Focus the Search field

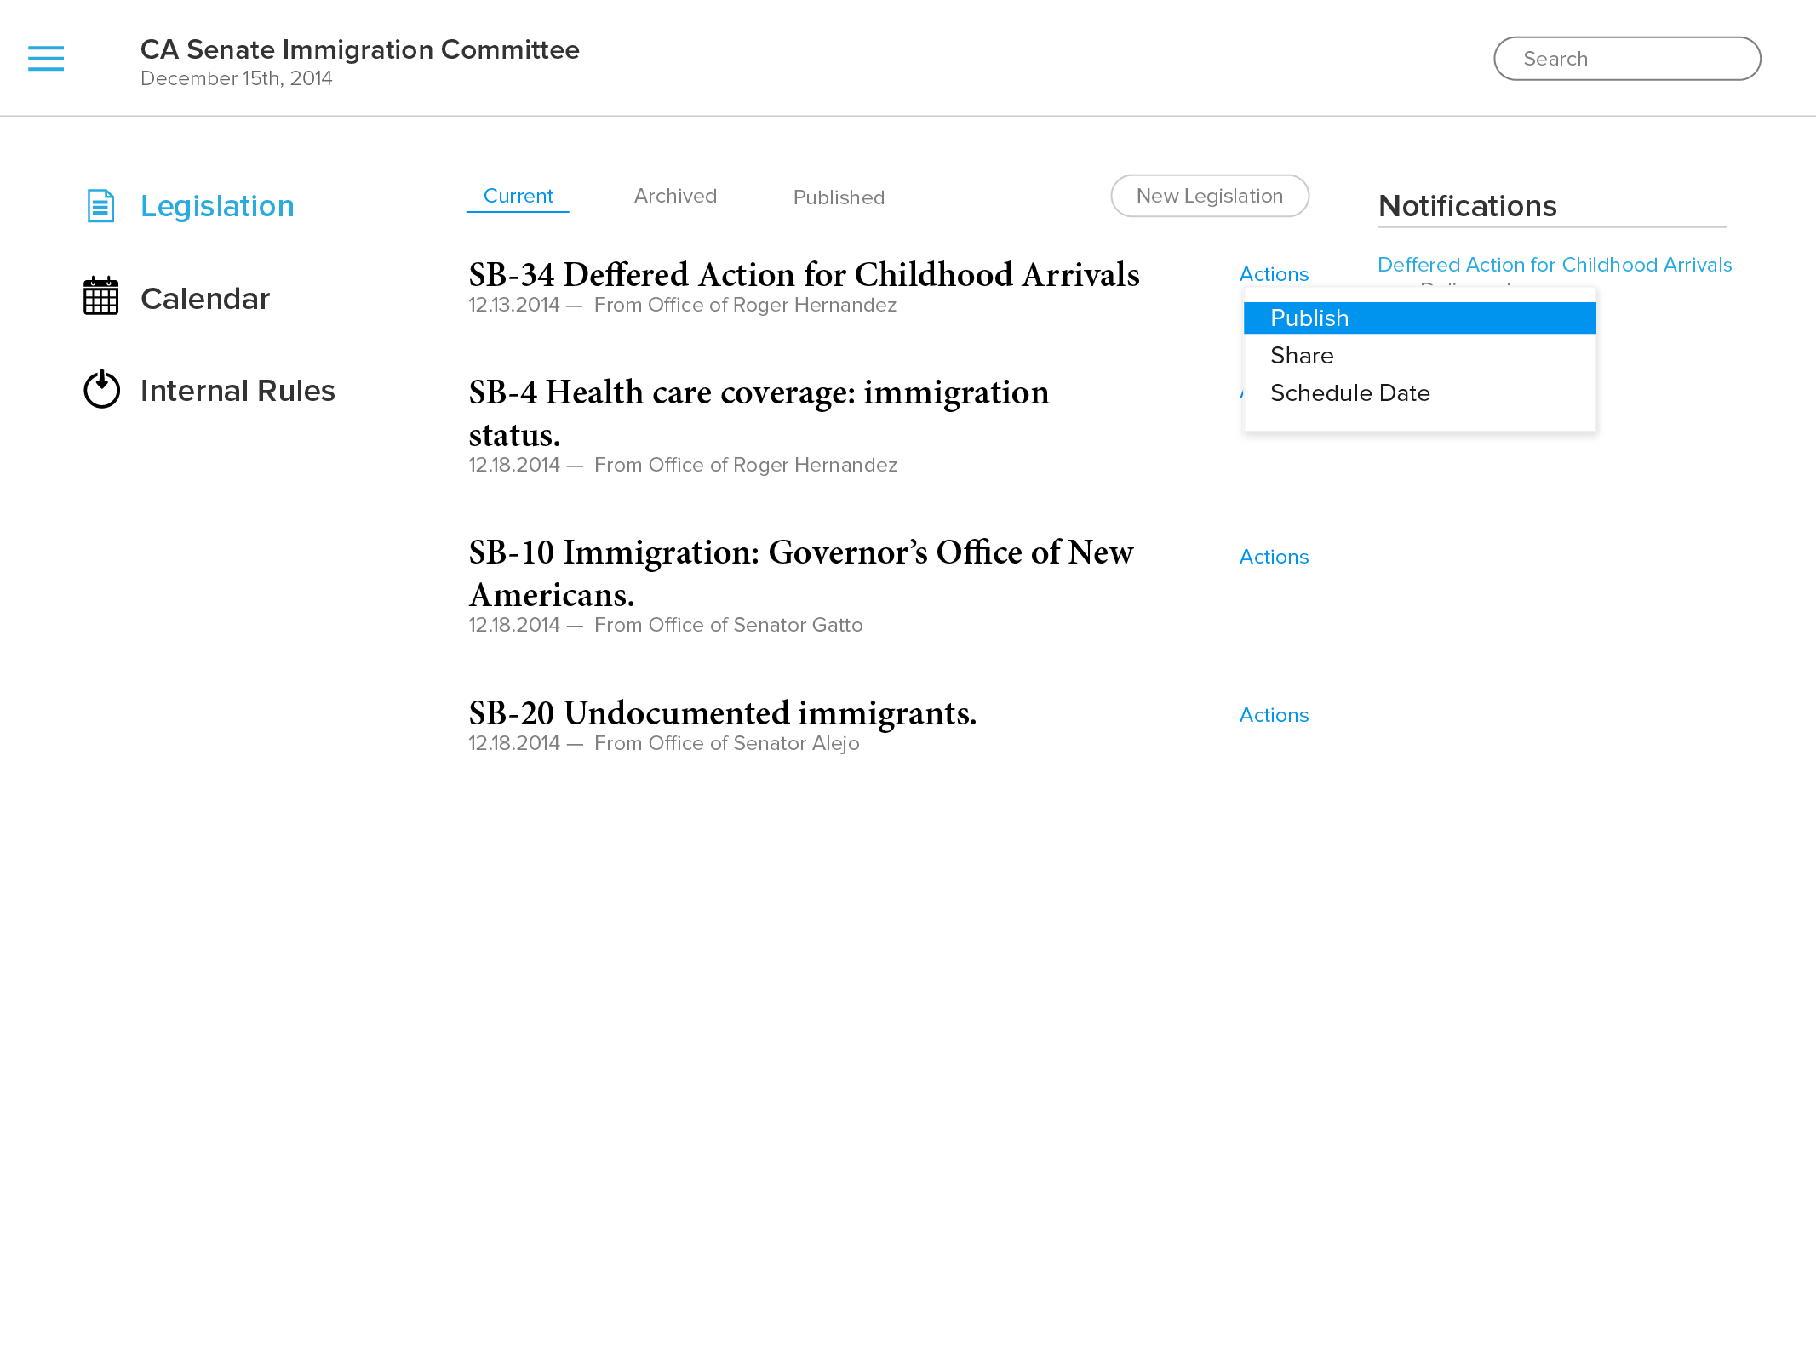[1627, 59]
